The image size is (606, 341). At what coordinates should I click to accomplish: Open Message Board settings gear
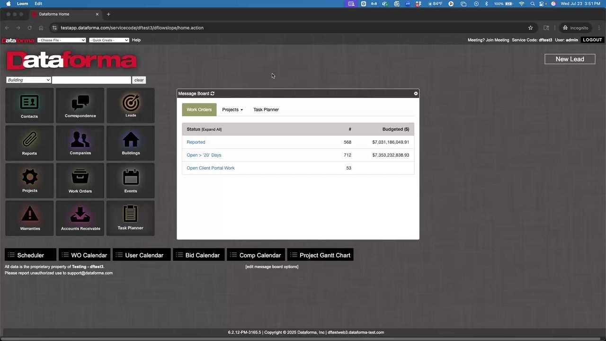[x=416, y=93]
